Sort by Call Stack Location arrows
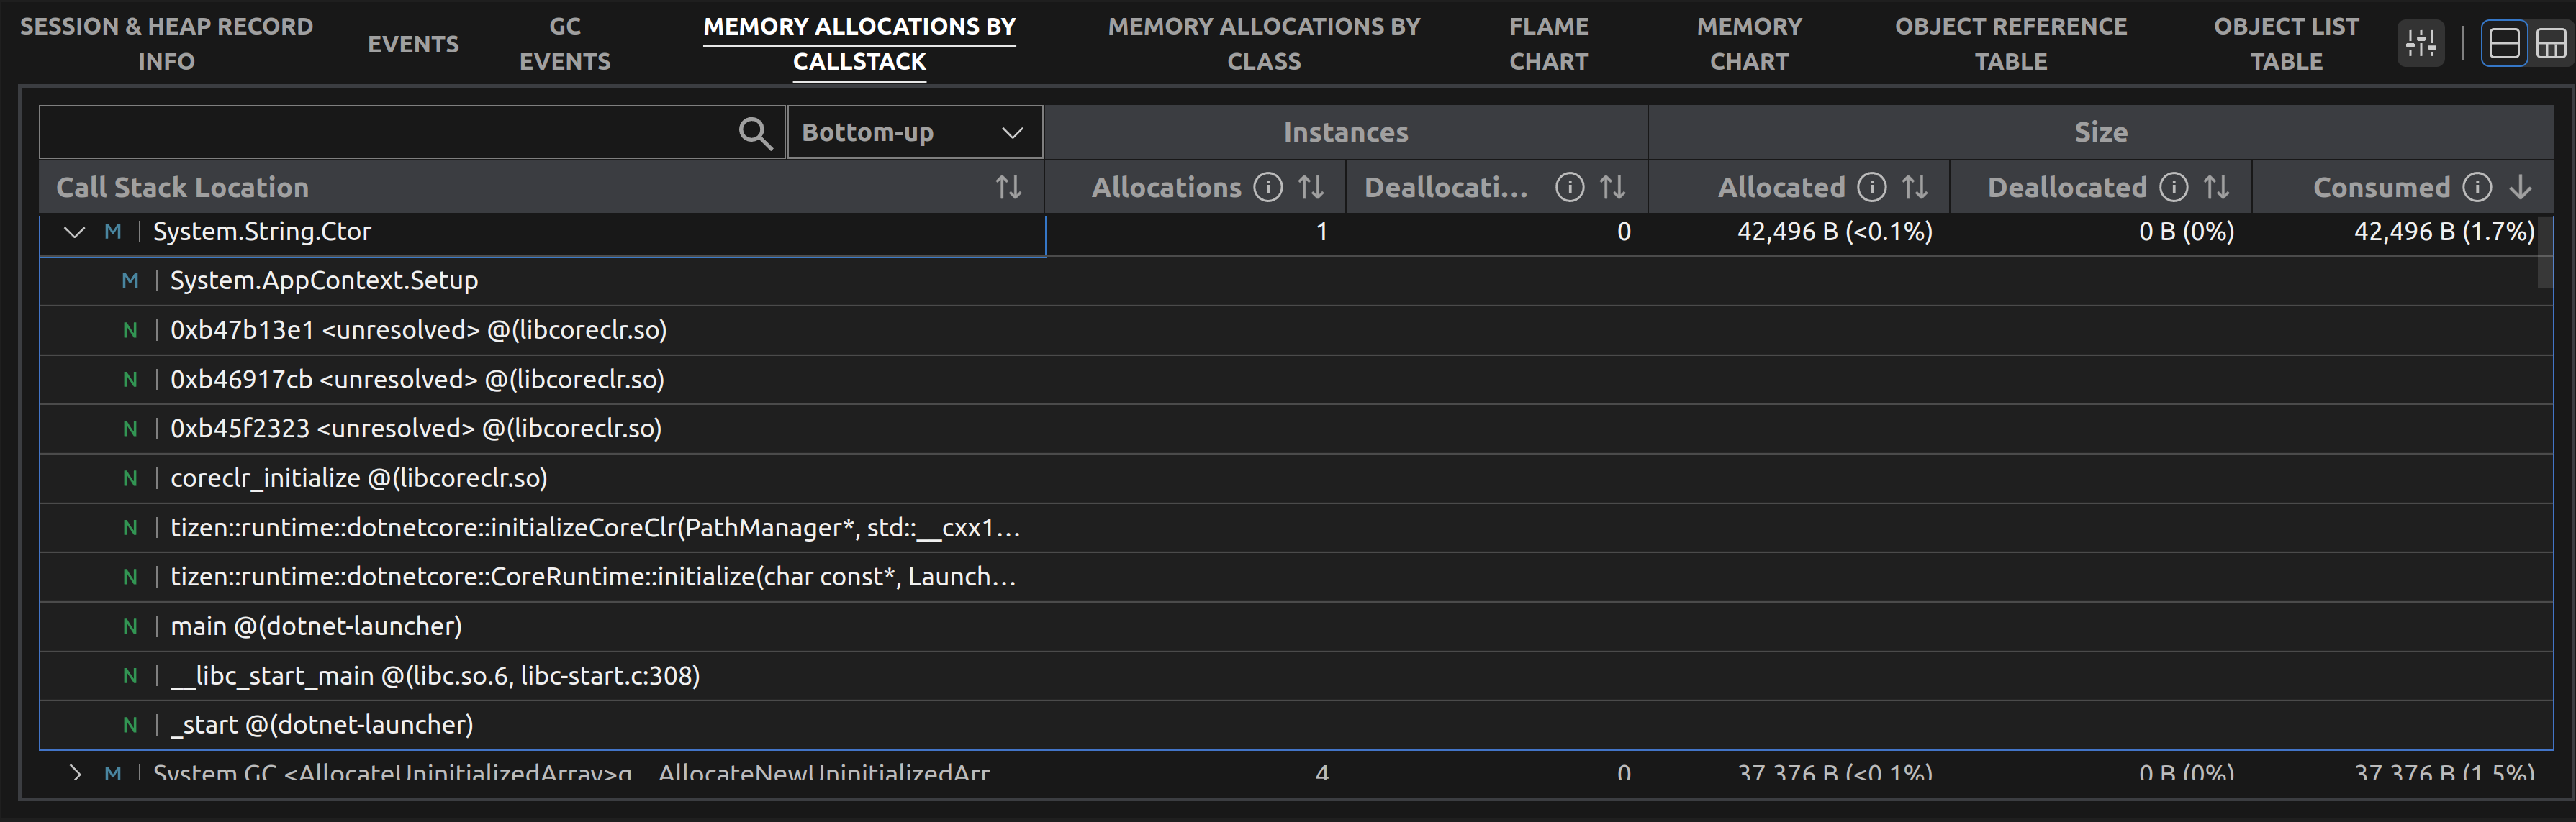This screenshot has height=822, width=2576. [x=1008, y=188]
